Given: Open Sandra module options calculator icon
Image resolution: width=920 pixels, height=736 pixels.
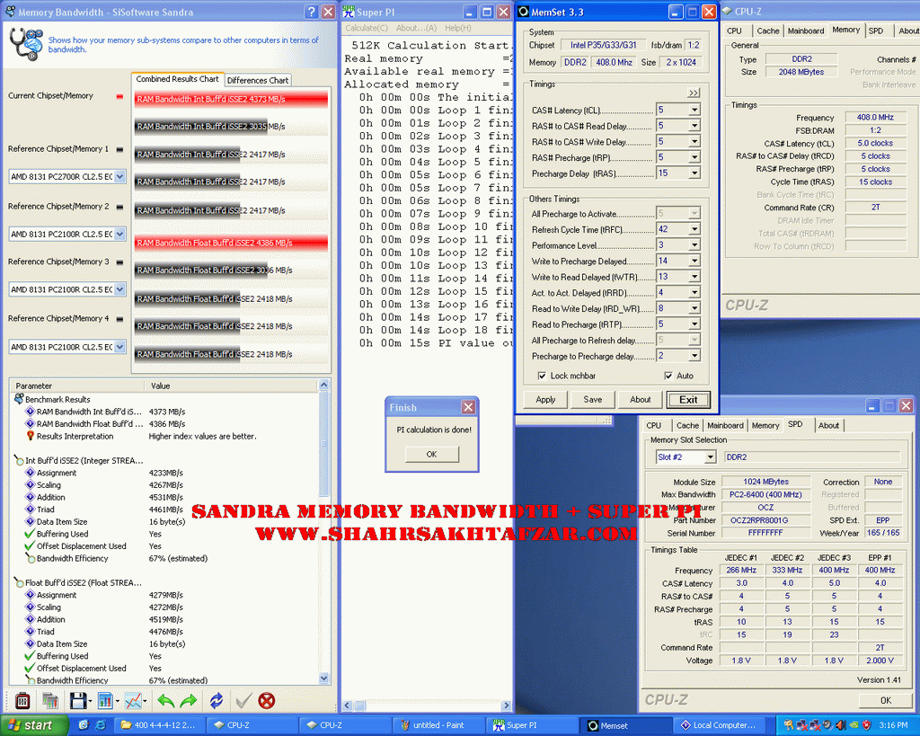Looking at the screenshot, I should (x=22, y=700).
